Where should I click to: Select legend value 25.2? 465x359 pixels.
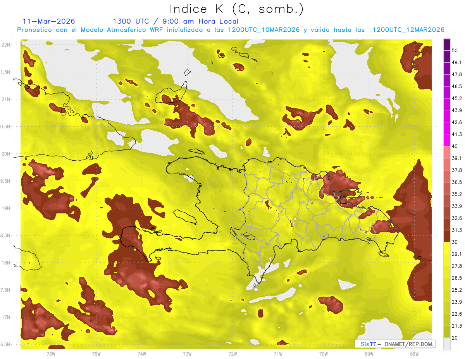click(457, 290)
